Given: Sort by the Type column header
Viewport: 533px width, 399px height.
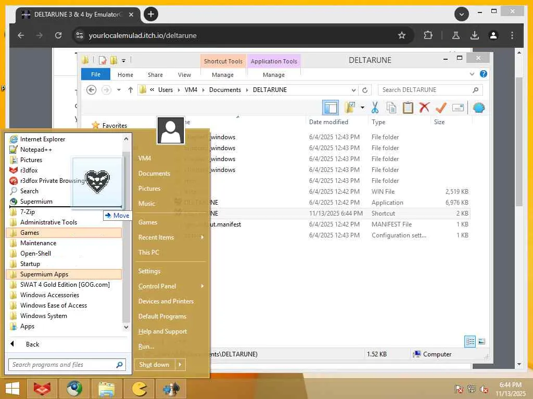Looking at the screenshot, I should coord(378,122).
